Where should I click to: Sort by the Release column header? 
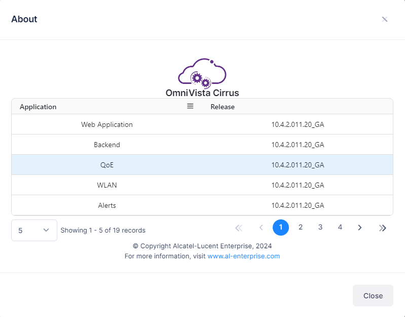click(223, 107)
